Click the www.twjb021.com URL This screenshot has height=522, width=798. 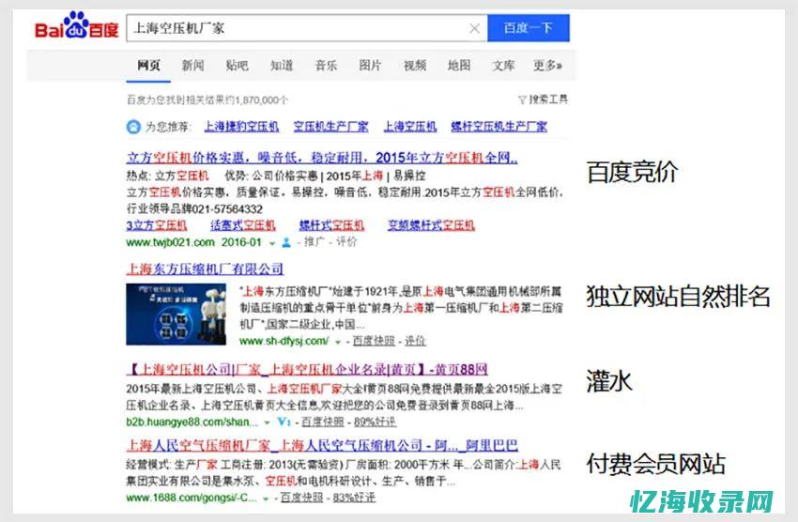(171, 242)
